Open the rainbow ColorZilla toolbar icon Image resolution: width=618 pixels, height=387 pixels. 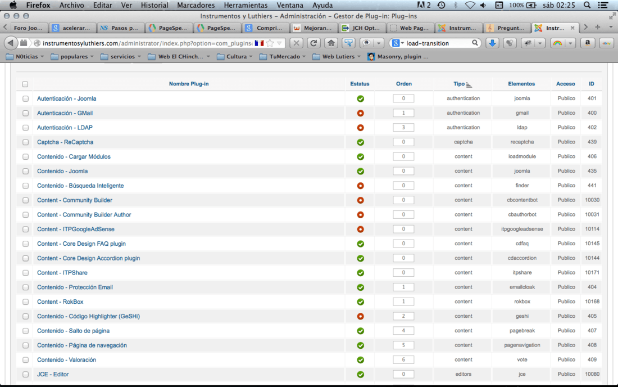pyautogui.click(x=557, y=43)
